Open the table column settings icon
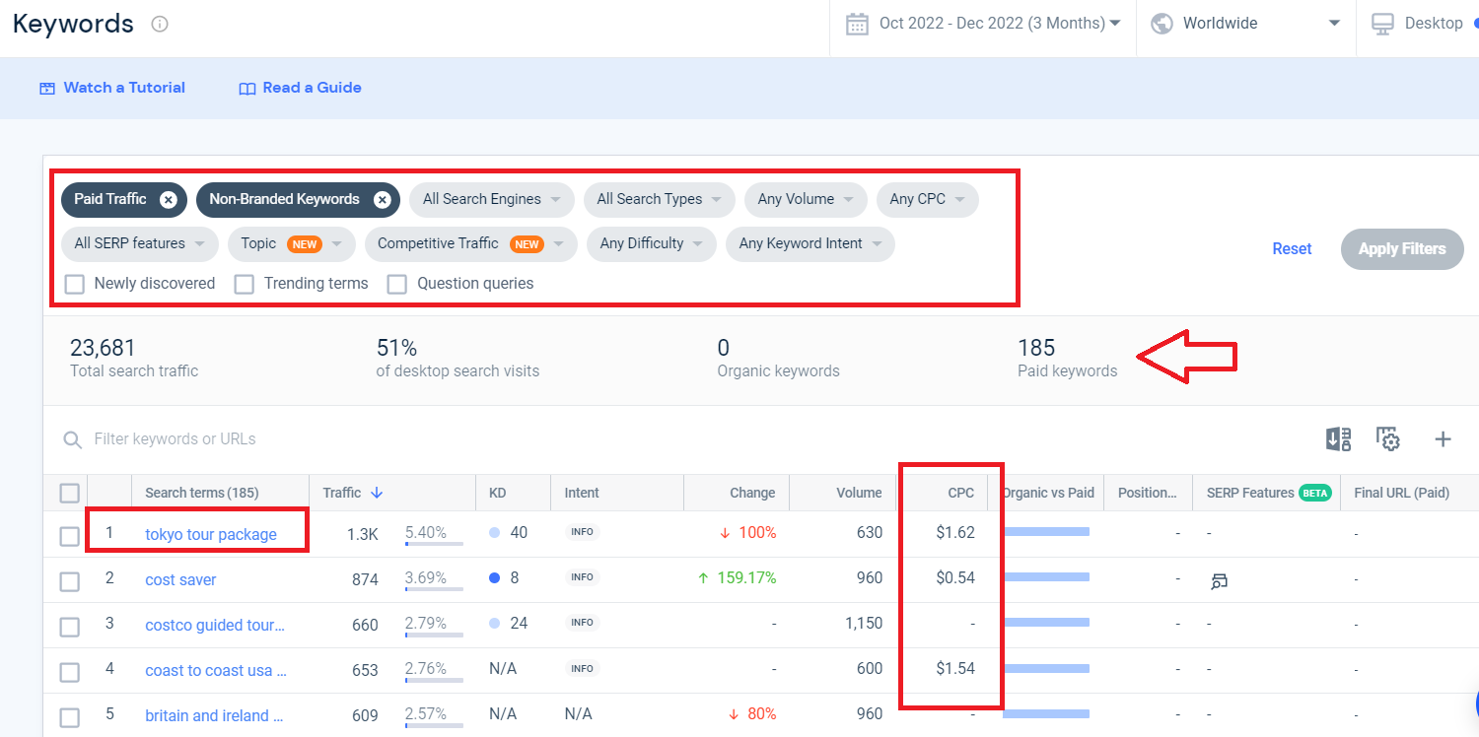 point(1388,439)
